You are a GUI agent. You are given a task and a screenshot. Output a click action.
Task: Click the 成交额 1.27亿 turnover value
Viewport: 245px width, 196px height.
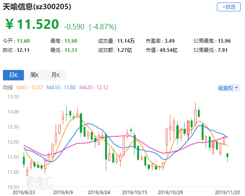[115, 50]
